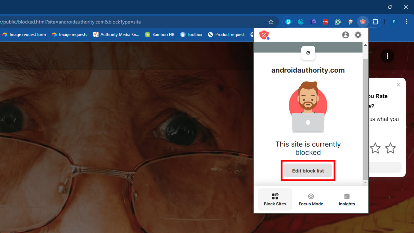Image resolution: width=414 pixels, height=233 pixels.
Task: Click the Python extension icon
Action: pyautogui.click(x=350, y=22)
